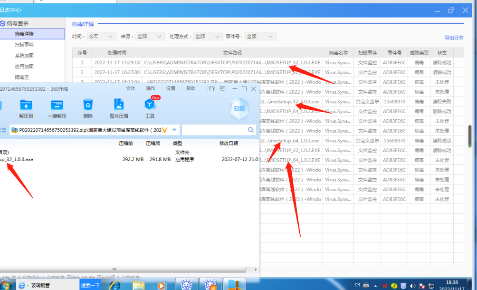Show hidden tray icons arrow
Screen dimensions: 477x290
[x=375, y=286]
